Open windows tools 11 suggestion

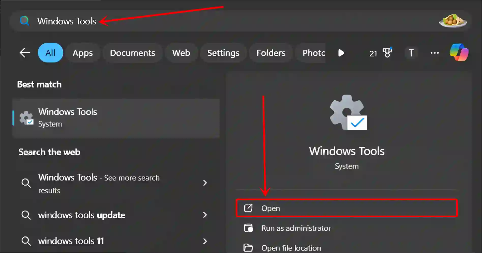pos(116,241)
